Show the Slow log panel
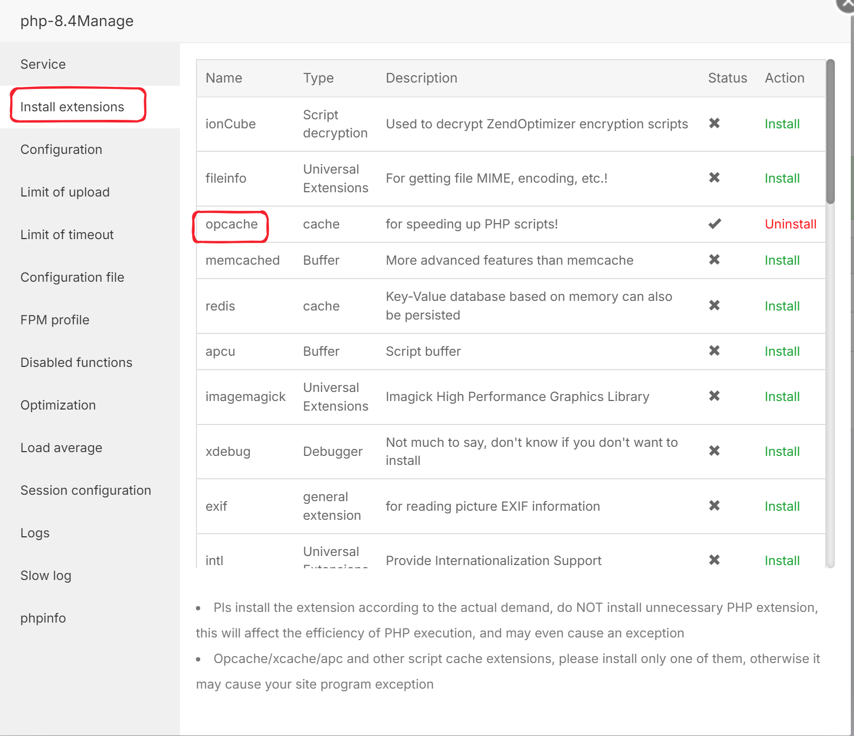 [46, 576]
